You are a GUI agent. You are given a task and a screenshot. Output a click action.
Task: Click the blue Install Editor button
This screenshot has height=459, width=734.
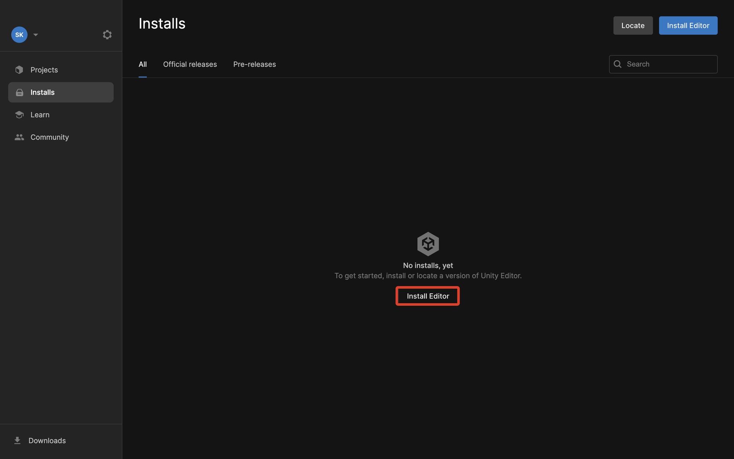(x=688, y=25)
